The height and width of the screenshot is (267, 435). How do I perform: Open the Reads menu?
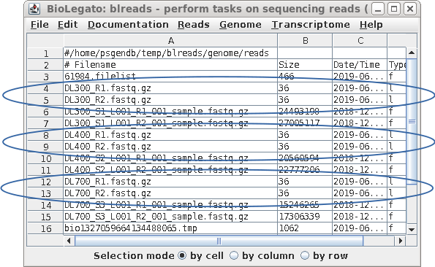193,25
